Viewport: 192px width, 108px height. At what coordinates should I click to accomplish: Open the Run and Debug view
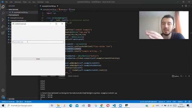click(3, 26)
